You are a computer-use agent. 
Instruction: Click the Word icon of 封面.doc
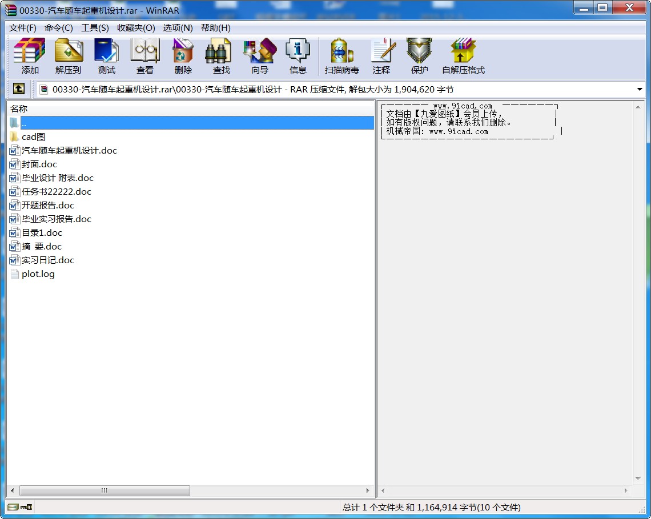coord(14,164)
